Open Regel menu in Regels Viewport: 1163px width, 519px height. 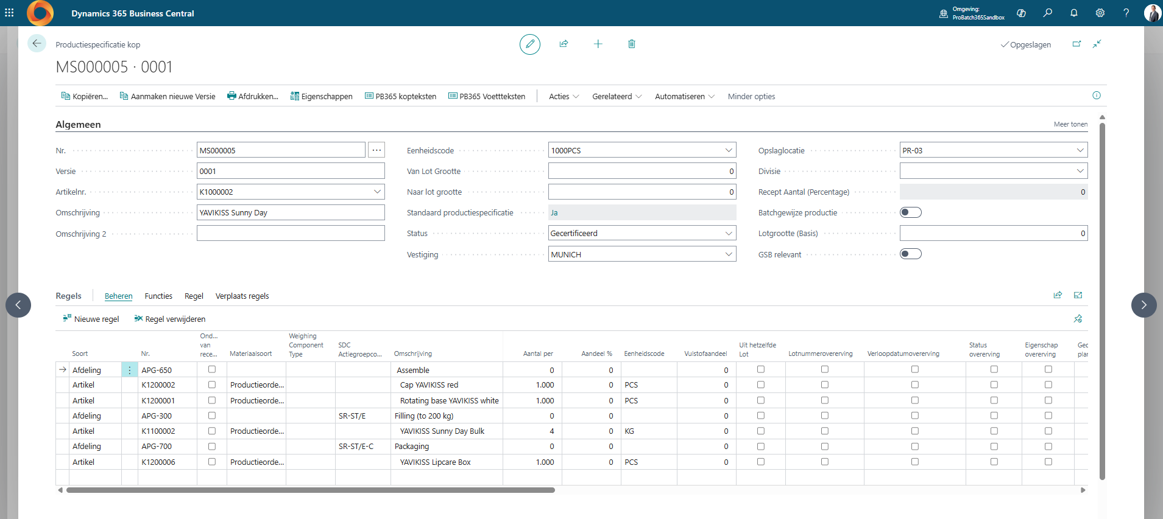[194, 296]
